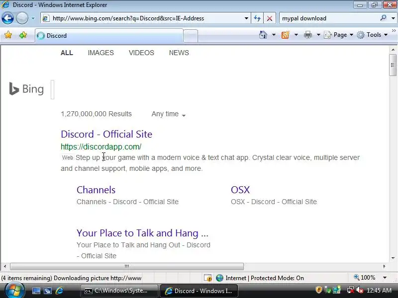Select Discord - Windows I... taskbar button

tap(199, 291)
